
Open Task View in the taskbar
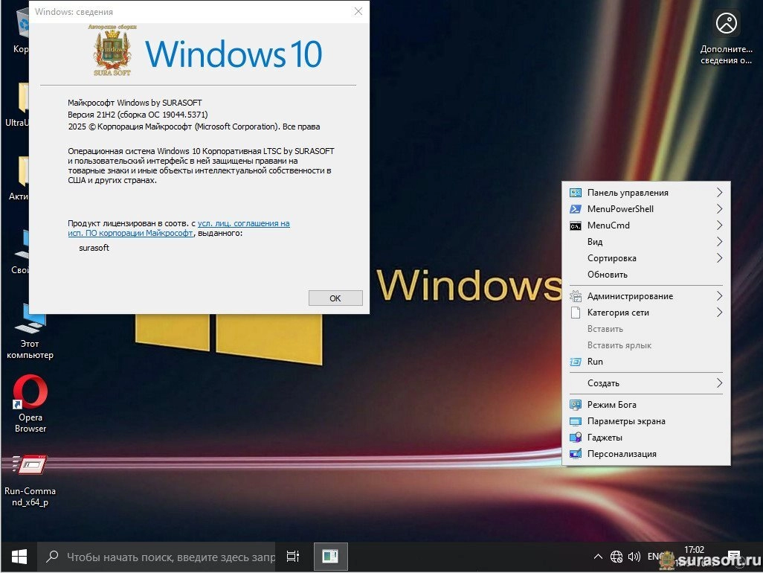tap(293, 556)
